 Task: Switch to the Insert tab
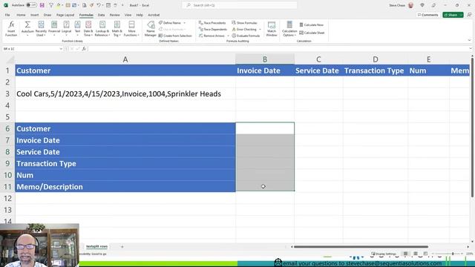point(35,15)
